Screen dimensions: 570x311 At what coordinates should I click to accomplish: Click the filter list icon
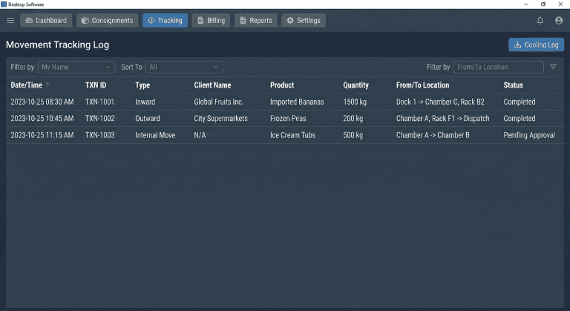[x=553, y=67]
